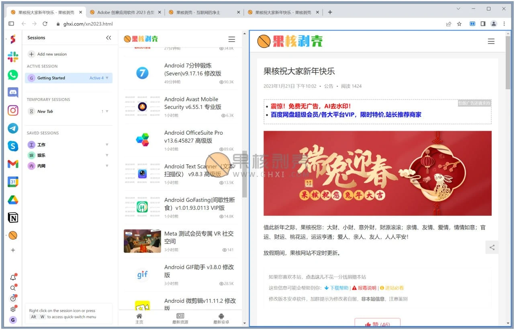The height and width of the screenshot is (330, 515).
Task: Click the 最新安卓 Android robot icon
Action: click(x=221, y=318)
